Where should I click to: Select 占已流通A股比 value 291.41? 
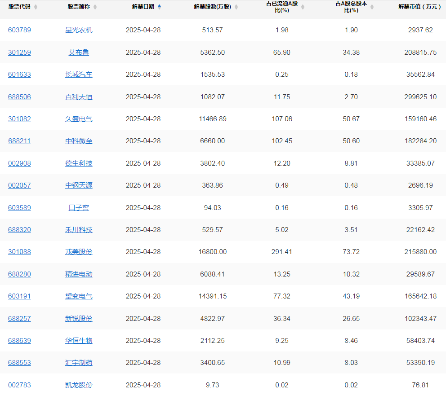281,252
